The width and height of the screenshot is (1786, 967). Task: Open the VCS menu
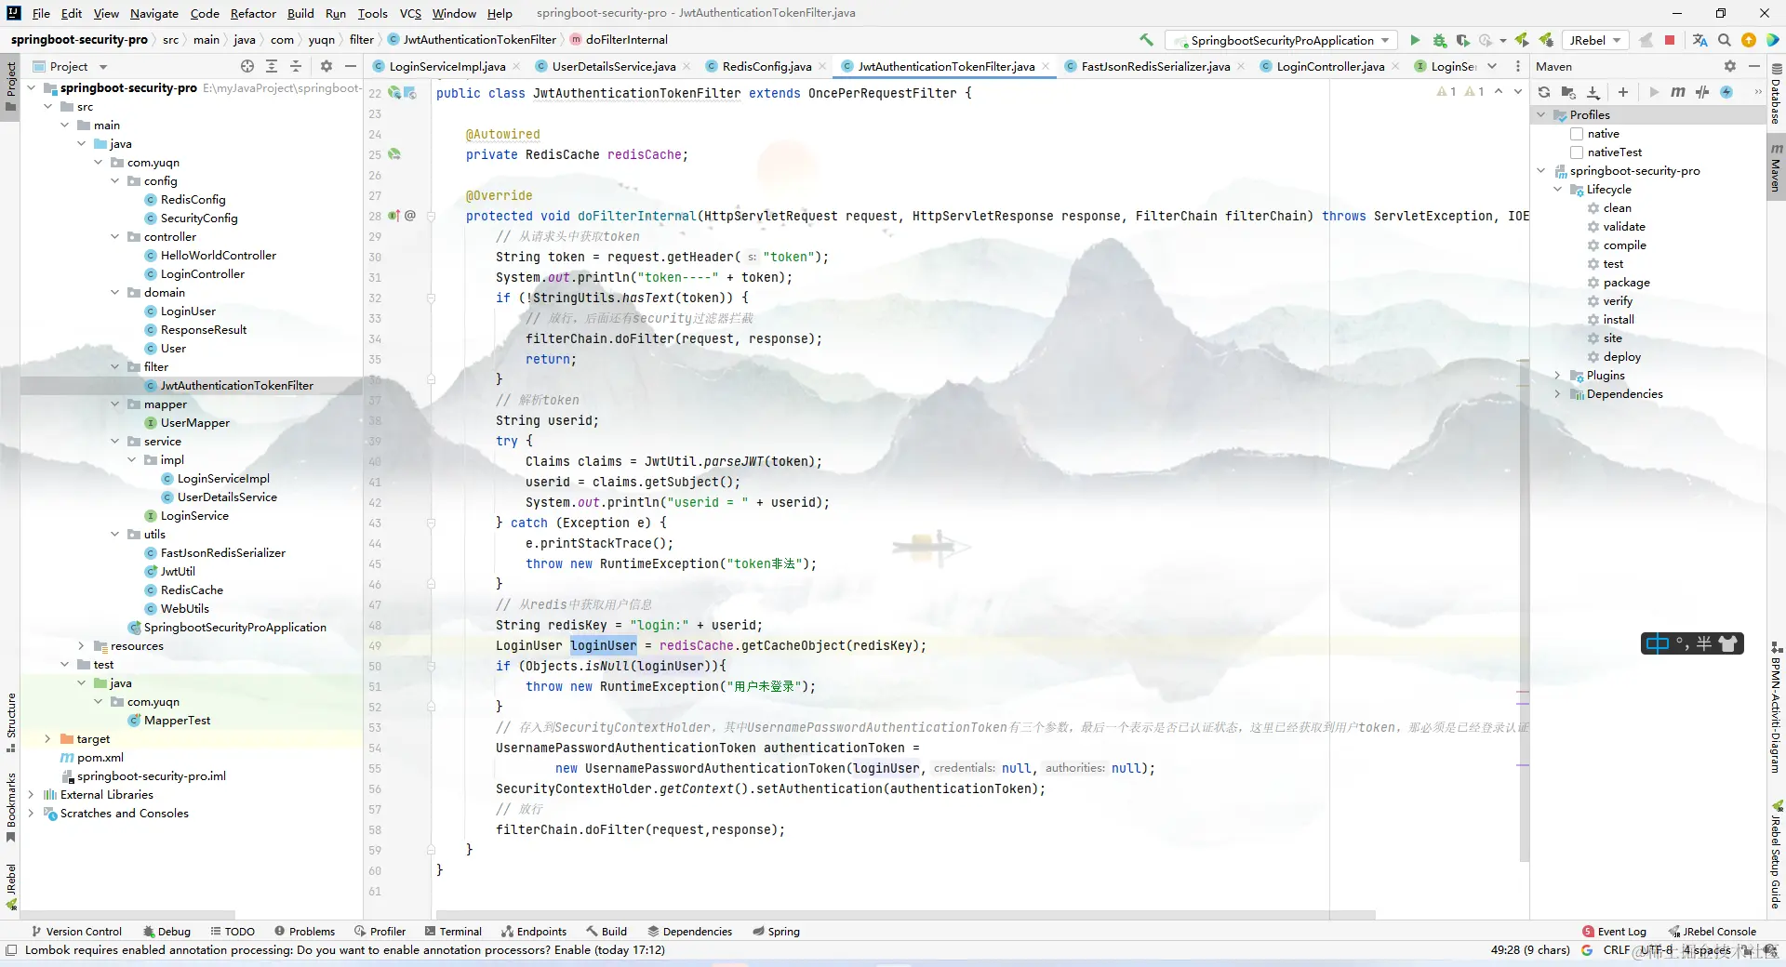(410, 13)
